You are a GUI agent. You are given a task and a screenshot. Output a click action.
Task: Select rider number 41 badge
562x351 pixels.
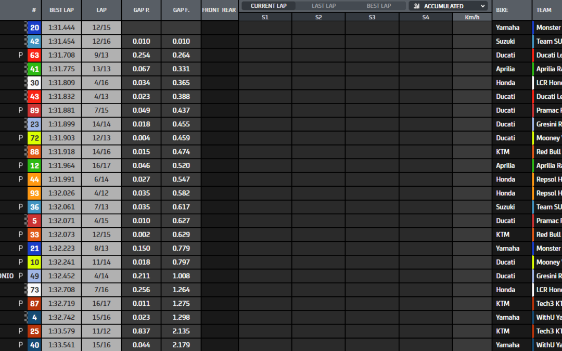coord(34,69)
